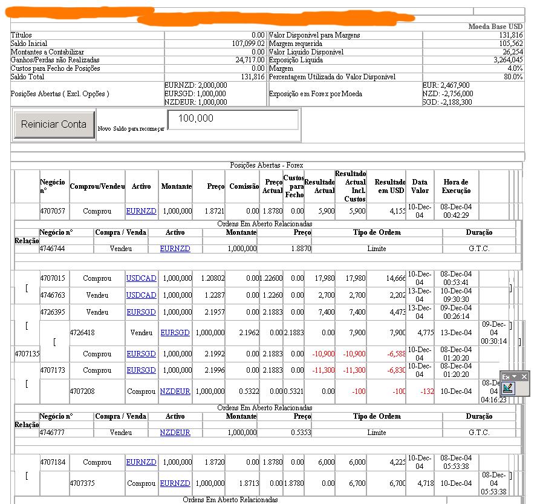Select negative USD result -6,830
This screenshot has width=540, height=504.
[396, 370]
